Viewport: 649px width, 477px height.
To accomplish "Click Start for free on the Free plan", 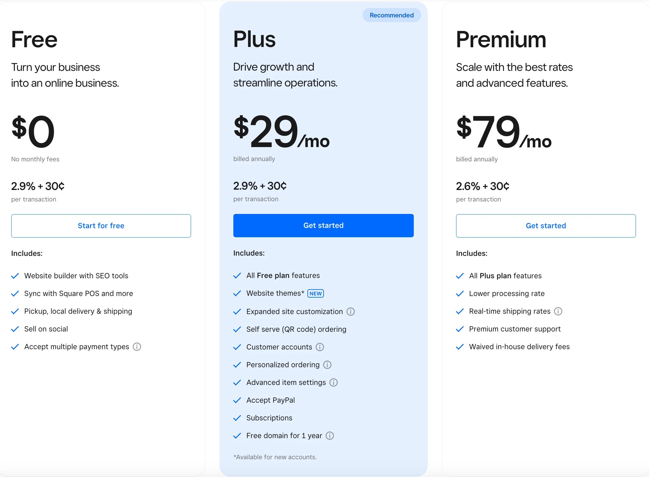I will point(101,225).
